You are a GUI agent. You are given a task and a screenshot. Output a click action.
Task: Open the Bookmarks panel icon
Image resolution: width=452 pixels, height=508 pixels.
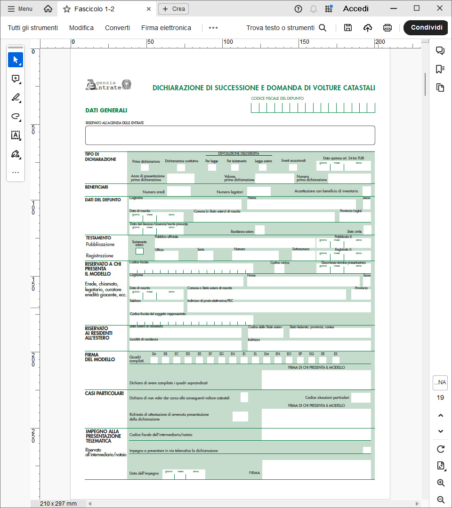(x=440, y=69)
